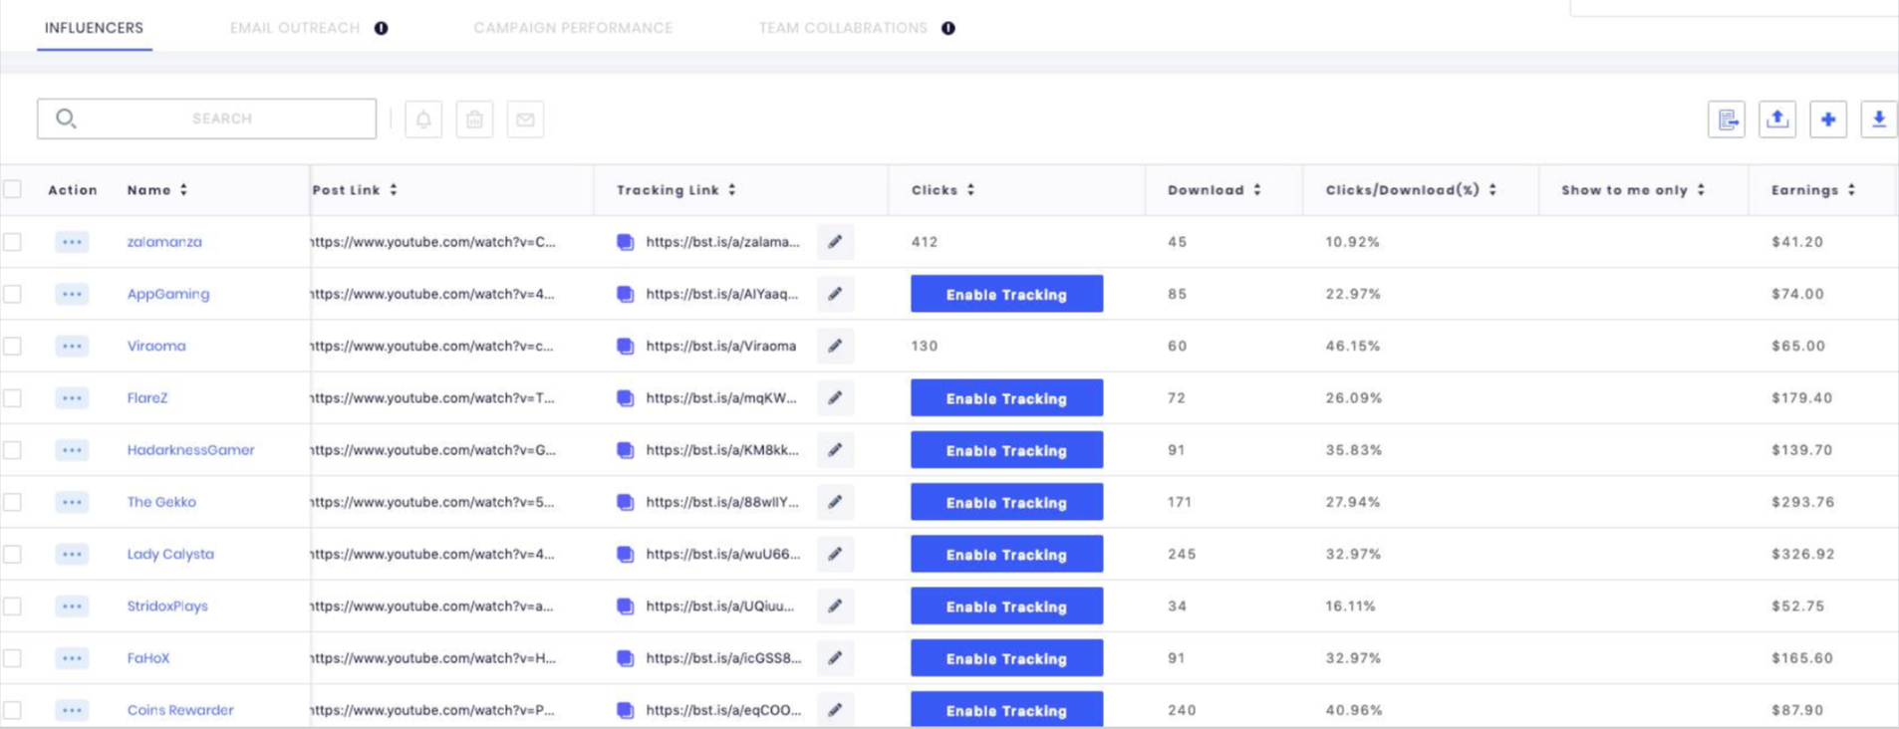
Task: Click the document export icon at top right
Action: [1726, 120]
